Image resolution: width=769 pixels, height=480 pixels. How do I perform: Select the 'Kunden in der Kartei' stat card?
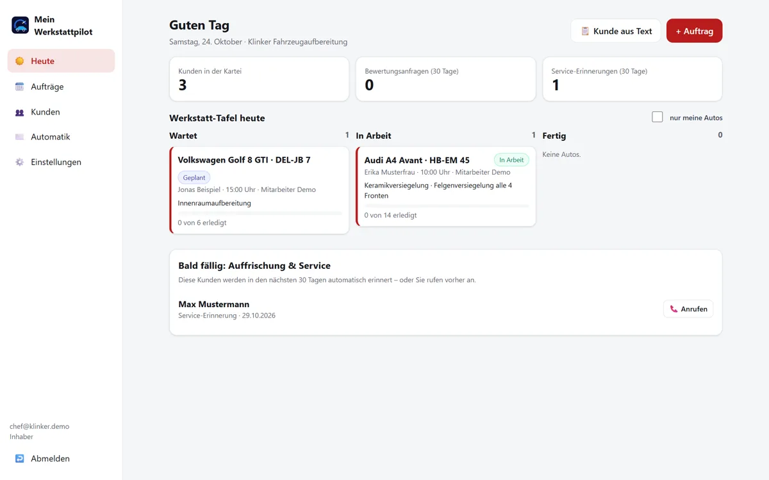(260, 79)
